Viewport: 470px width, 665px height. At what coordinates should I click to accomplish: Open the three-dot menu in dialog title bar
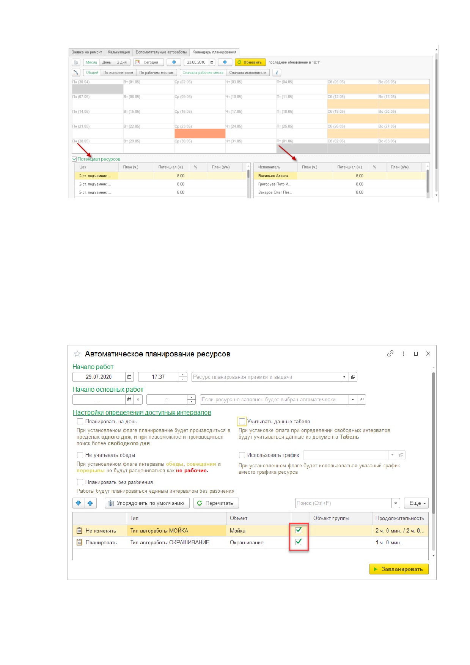click(403, 353)
